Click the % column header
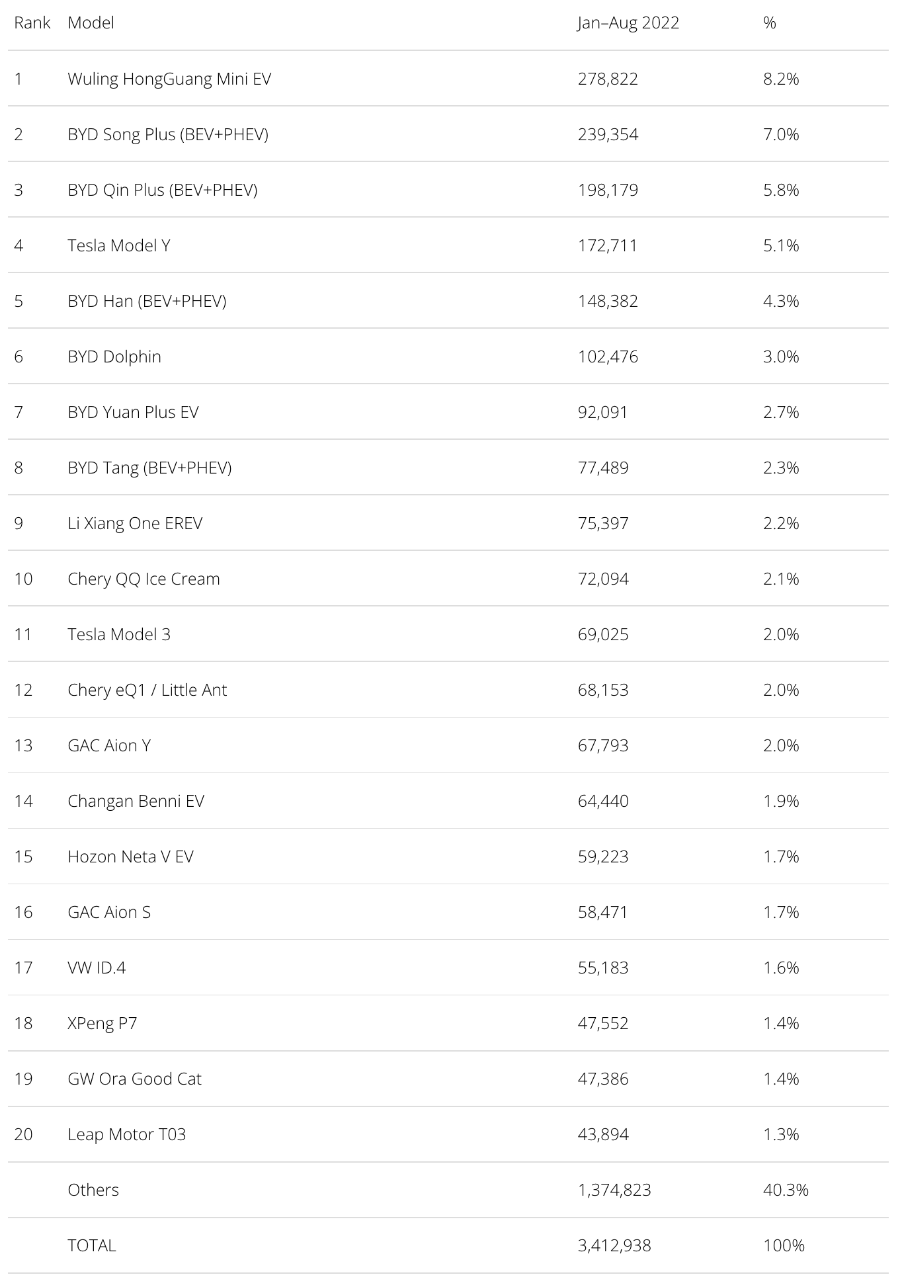This screenshot has height=1287, width=900. (x=769, y=22)
